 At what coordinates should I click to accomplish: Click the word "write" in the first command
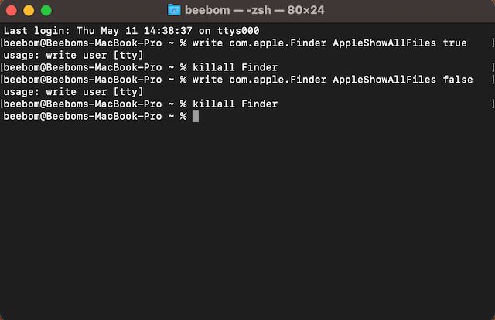[209, 43]
